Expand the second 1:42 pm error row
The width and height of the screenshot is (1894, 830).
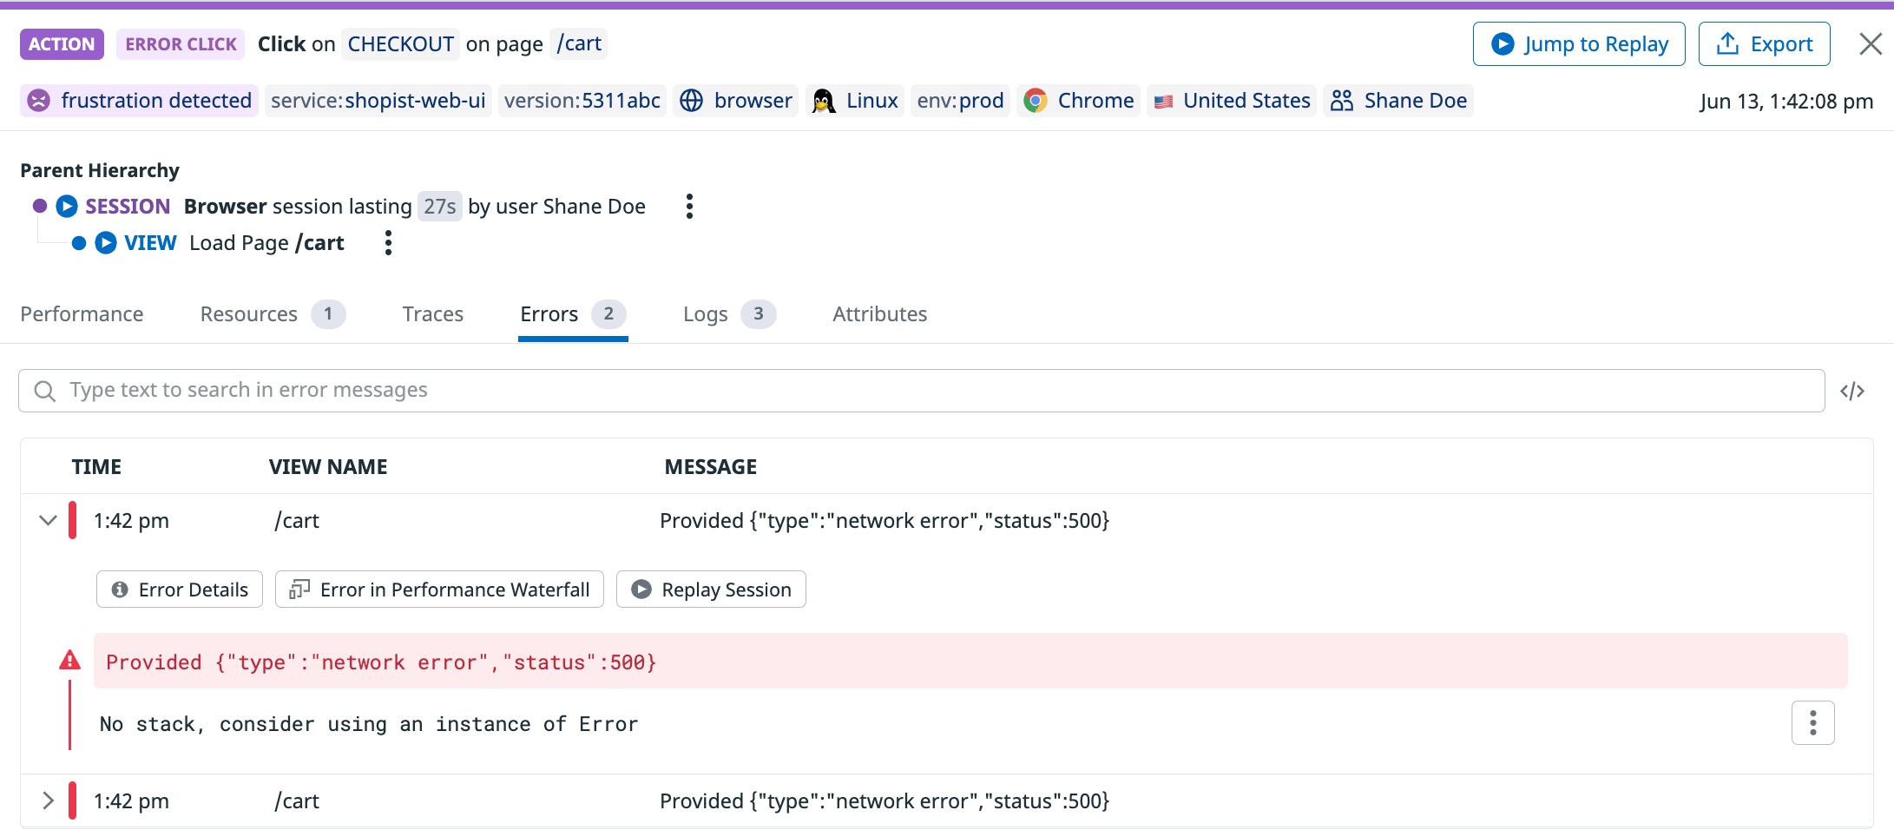48,801
